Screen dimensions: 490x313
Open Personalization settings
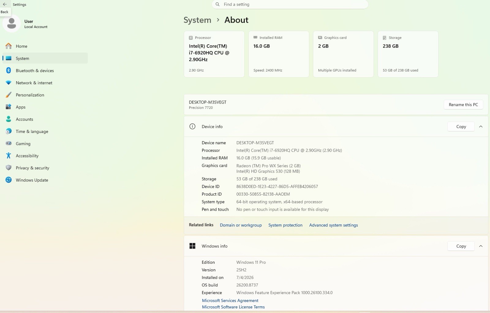tap(45, 95)
